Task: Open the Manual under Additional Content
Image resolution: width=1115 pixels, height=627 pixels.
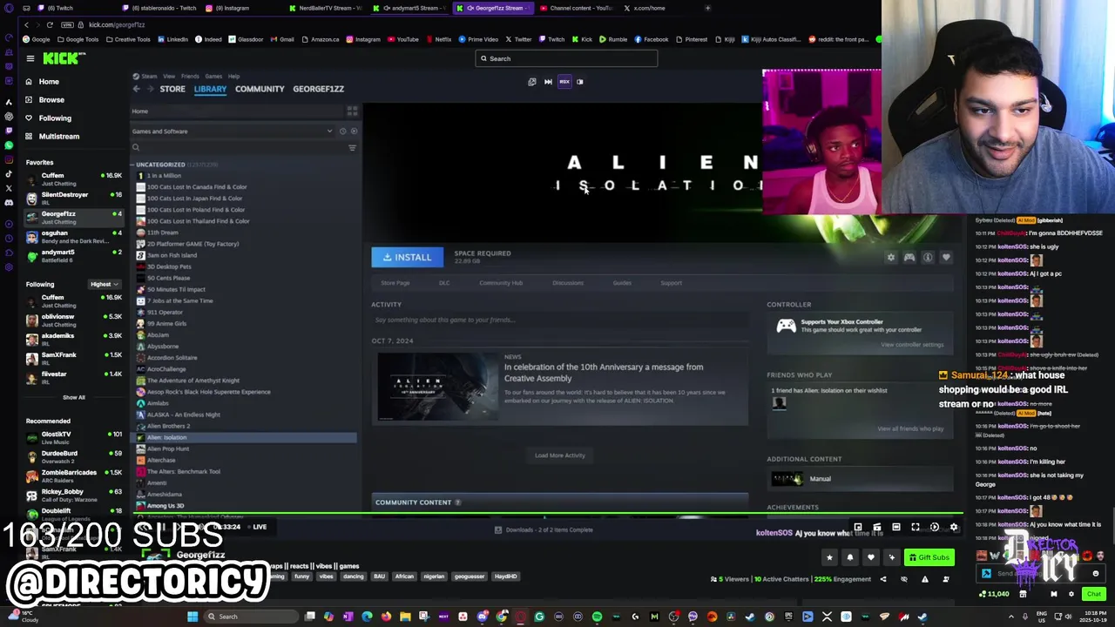Action: click(x=820, y=479)
